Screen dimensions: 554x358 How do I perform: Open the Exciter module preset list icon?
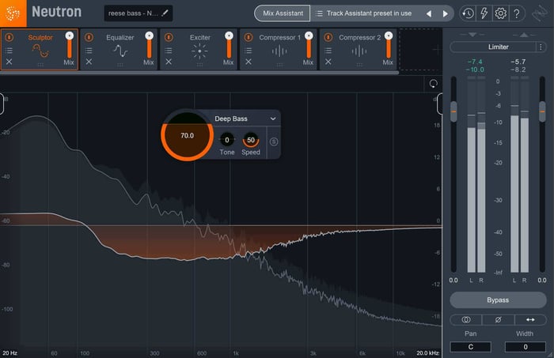click(x=169, y=51)
